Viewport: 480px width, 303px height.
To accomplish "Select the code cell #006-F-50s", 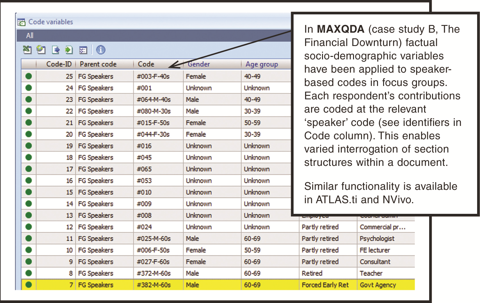I will [159, 250].
